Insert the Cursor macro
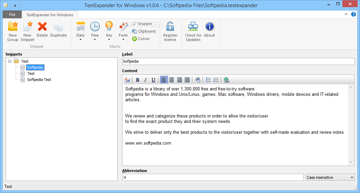 coord(141,39)
